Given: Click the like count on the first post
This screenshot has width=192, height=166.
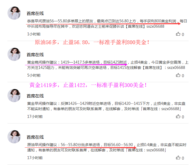Looking at the screenshot, I should pyautogui.click(x=183, y=35).
